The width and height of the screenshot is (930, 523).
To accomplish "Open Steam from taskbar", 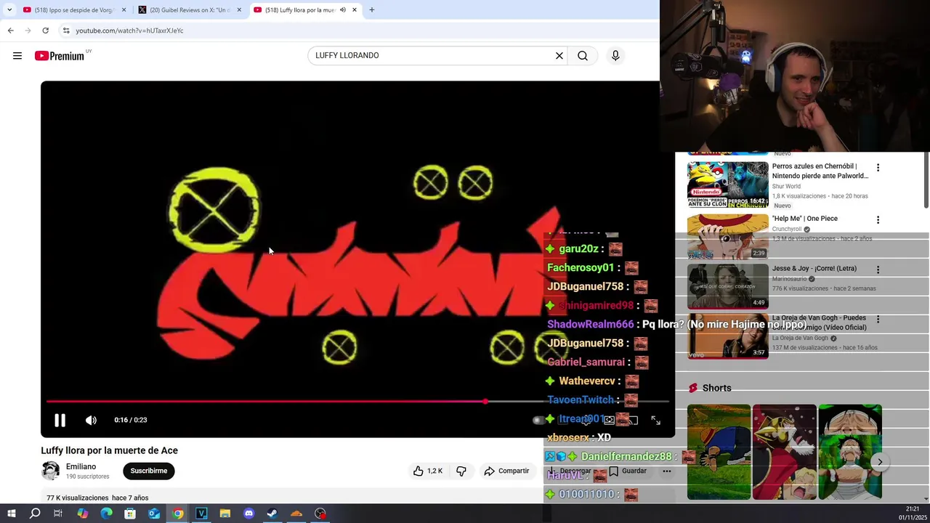I will point(272,514).
